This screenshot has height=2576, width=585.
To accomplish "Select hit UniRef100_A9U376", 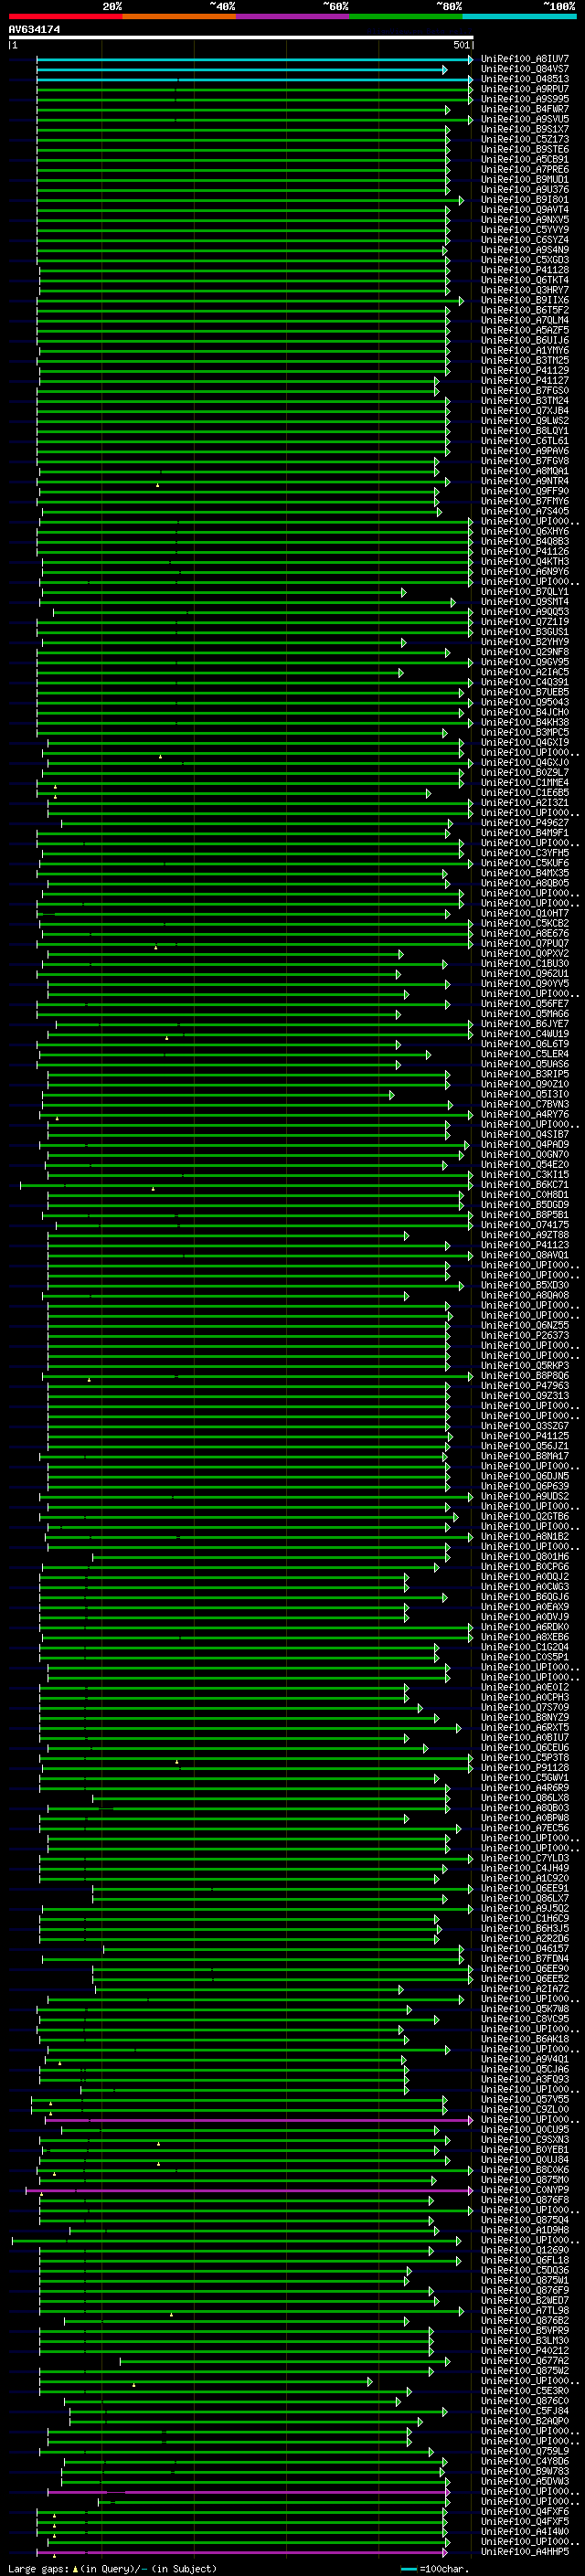I will (x=524, y=189).
